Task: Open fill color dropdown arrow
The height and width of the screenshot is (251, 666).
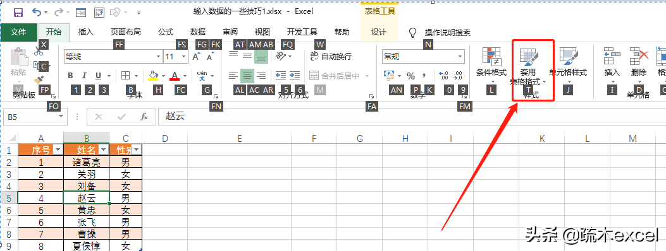Action: coord(164,76)
